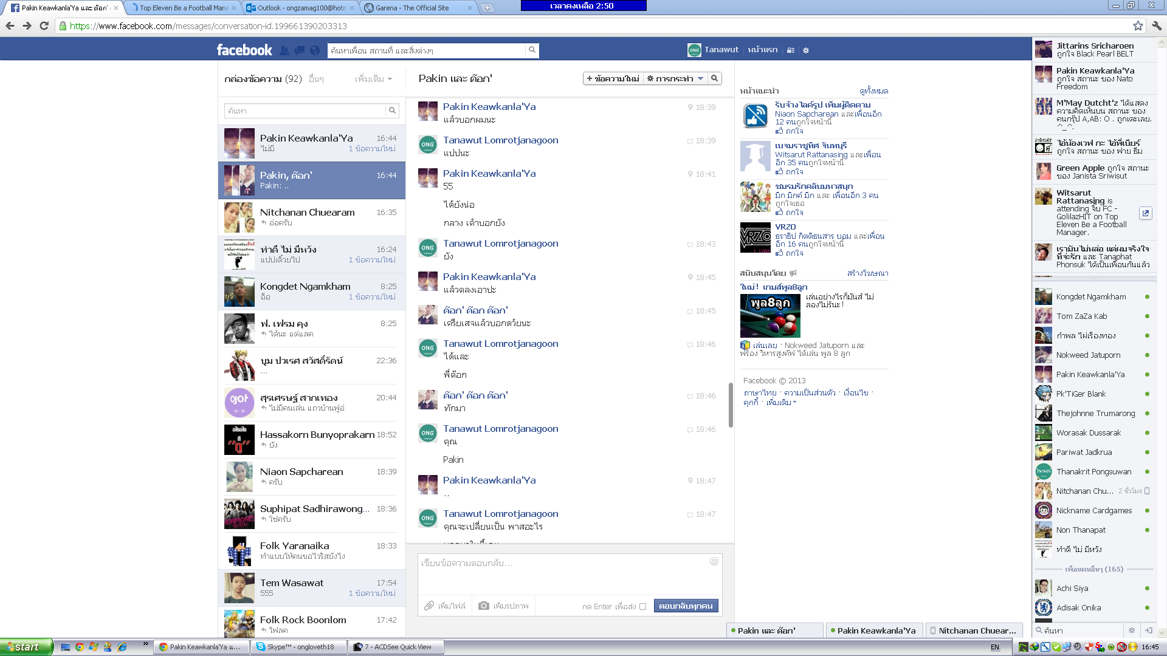Open the notifications globe icon
1167x656 pixels.
tap(315, 50)
